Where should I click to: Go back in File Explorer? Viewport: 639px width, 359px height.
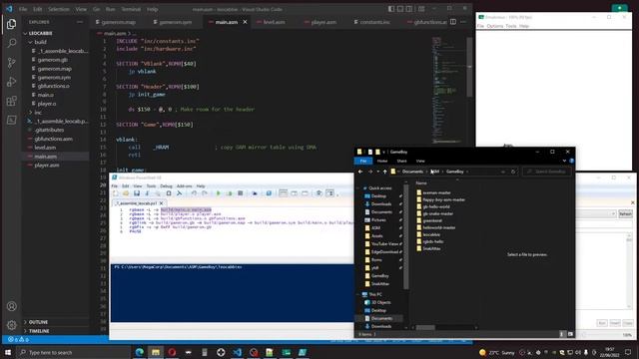(360, 172)
